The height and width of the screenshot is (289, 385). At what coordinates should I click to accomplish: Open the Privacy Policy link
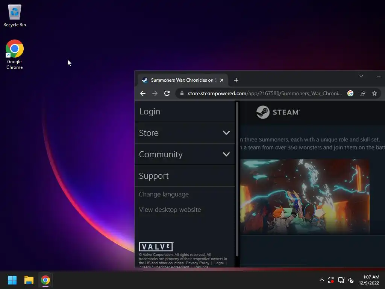coord(197,263)
